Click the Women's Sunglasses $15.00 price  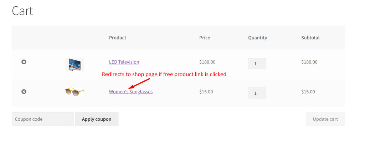click(x=206, y=92)
